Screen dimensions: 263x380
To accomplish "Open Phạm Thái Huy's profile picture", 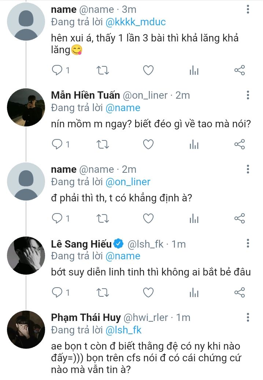I will pyautogui.click(x=26, y=329).
